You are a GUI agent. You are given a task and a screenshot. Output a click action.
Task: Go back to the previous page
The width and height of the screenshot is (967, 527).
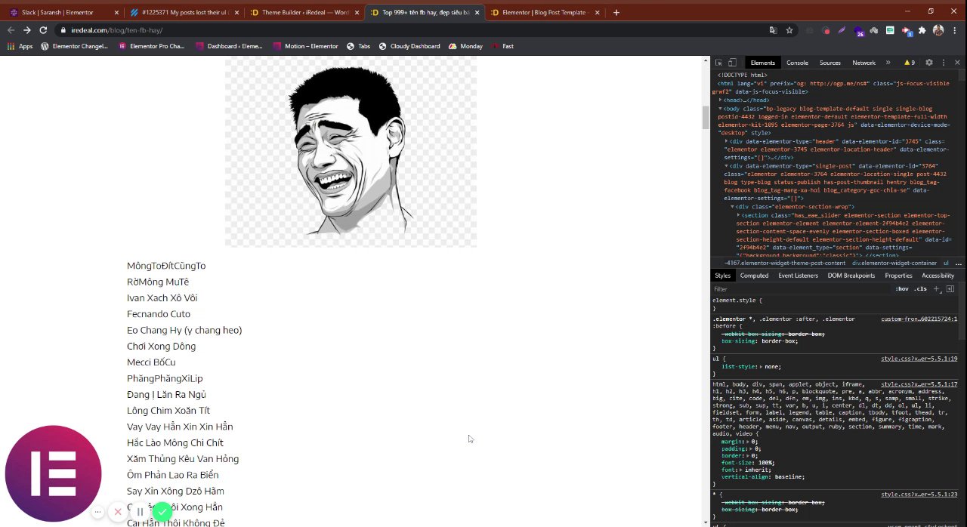pos(11,30)
